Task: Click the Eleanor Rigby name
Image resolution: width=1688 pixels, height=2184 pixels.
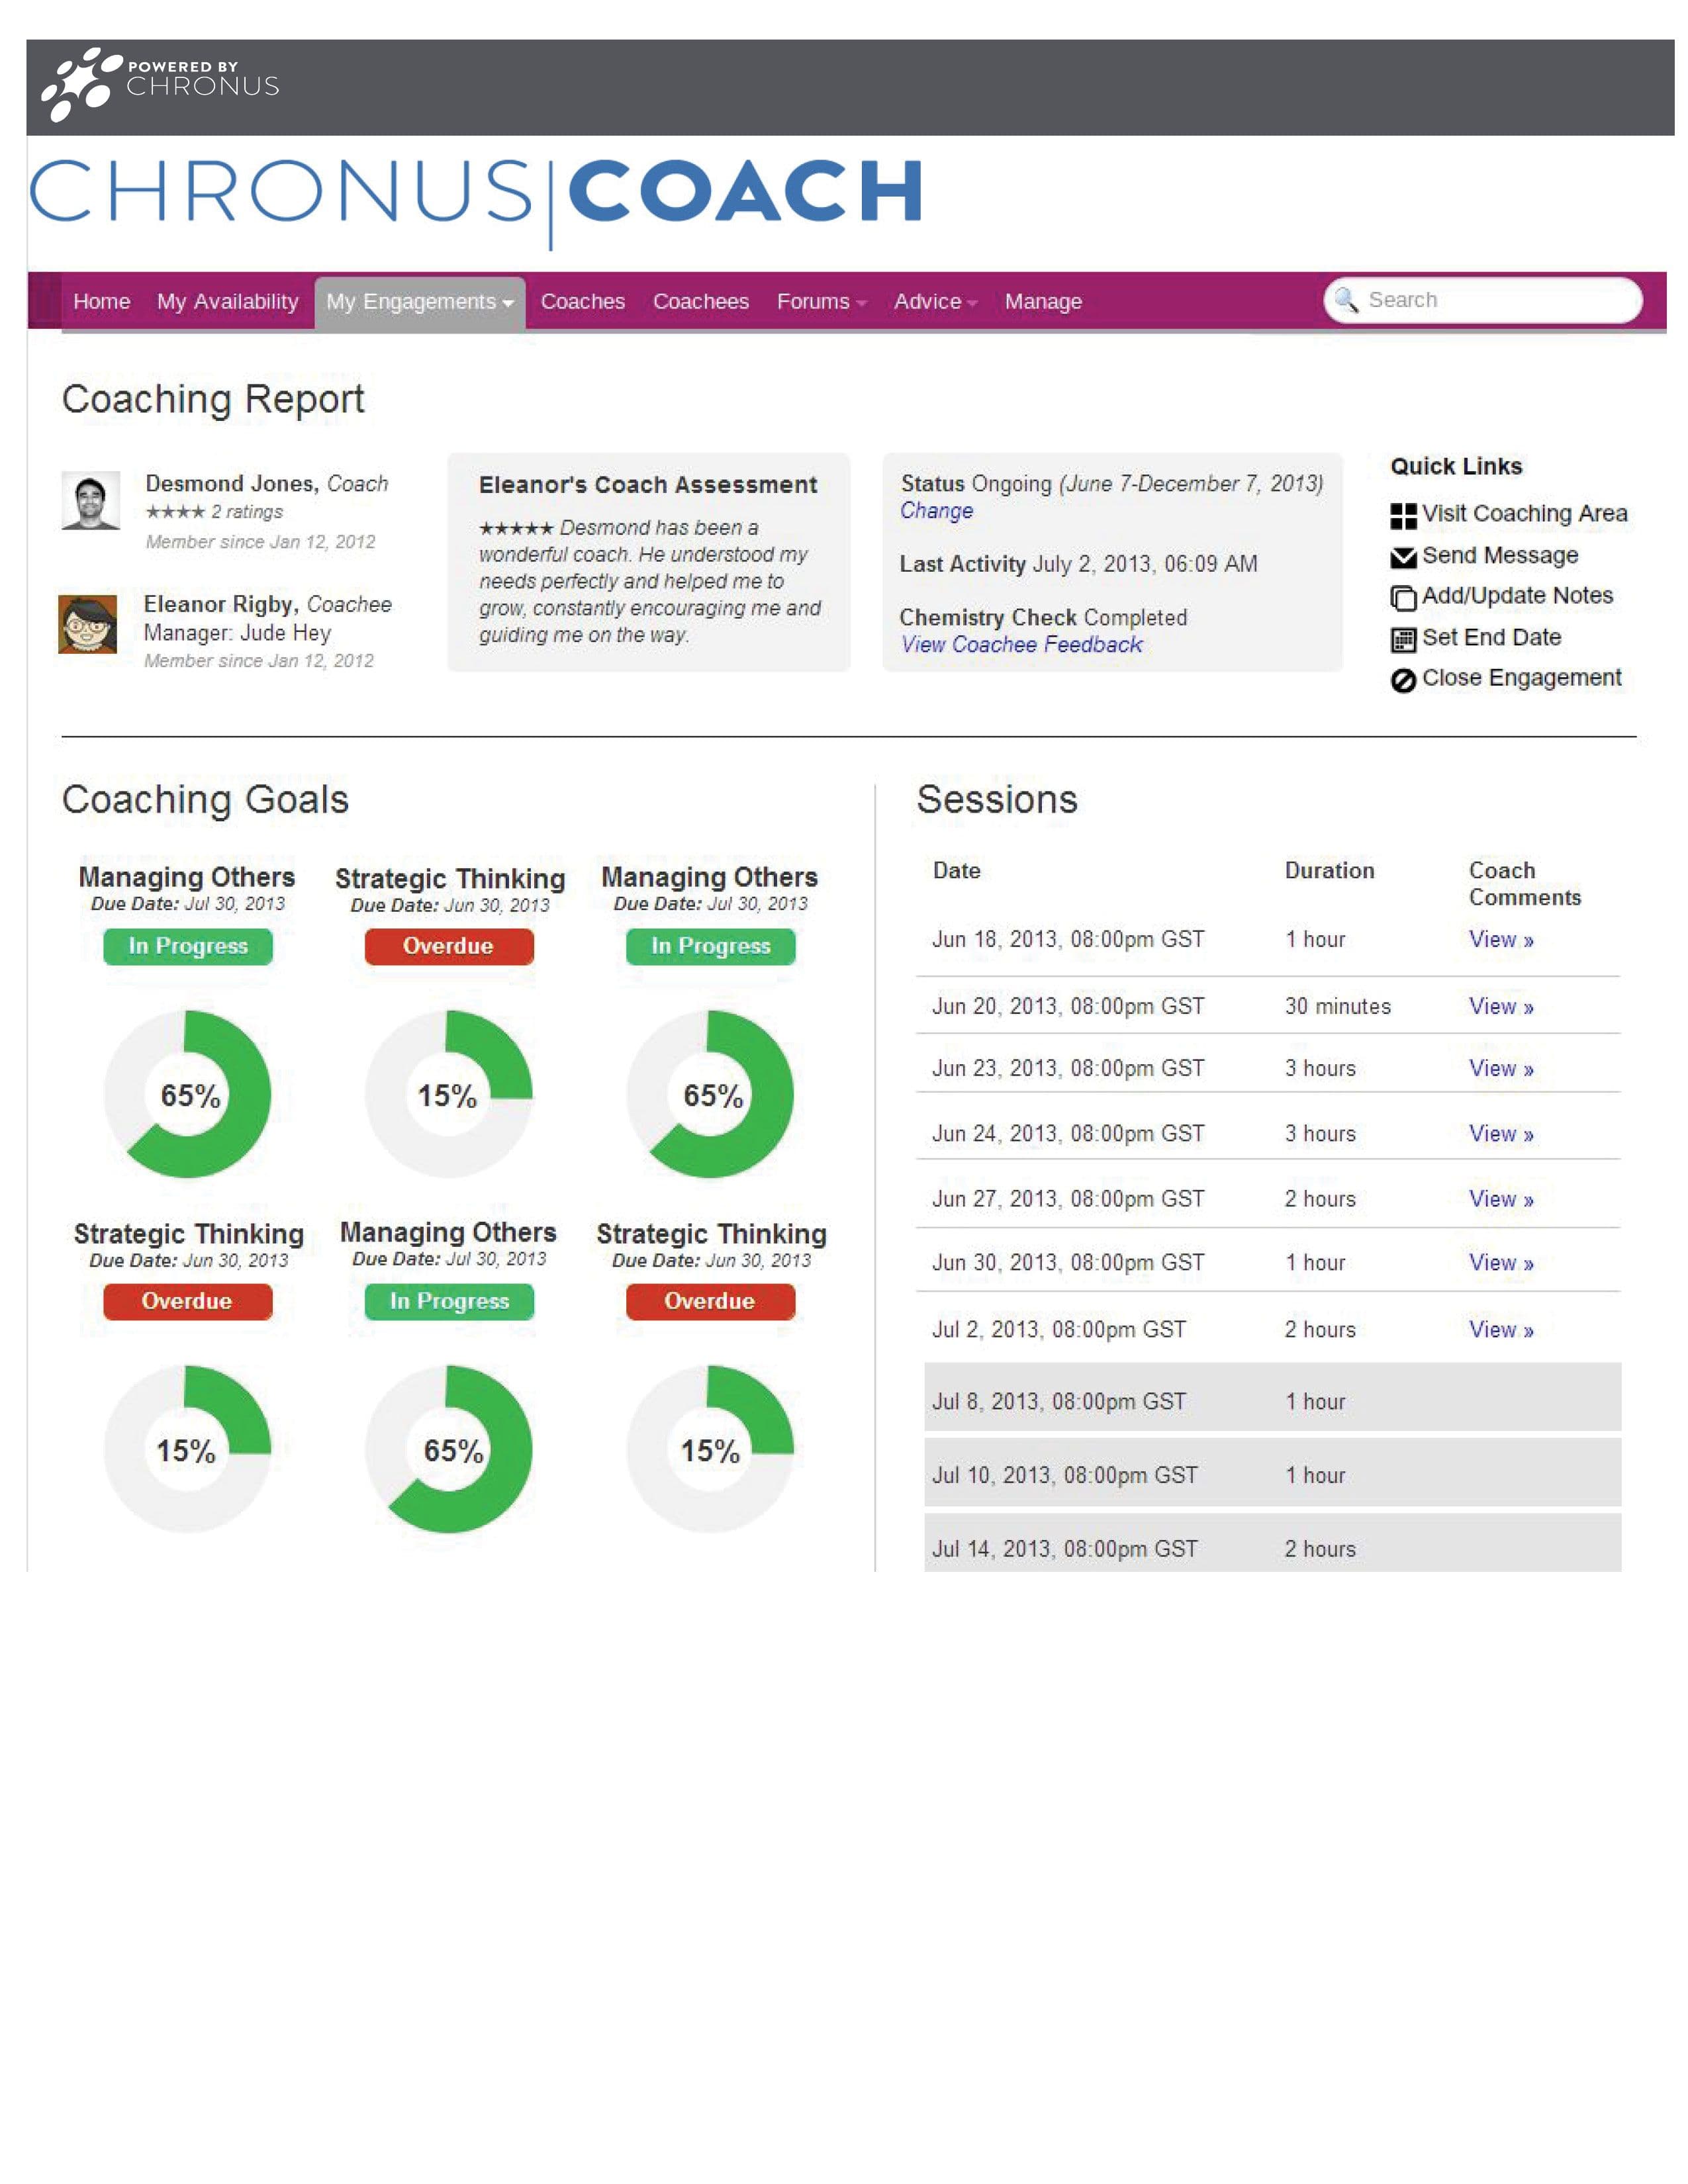Action: 221,604
